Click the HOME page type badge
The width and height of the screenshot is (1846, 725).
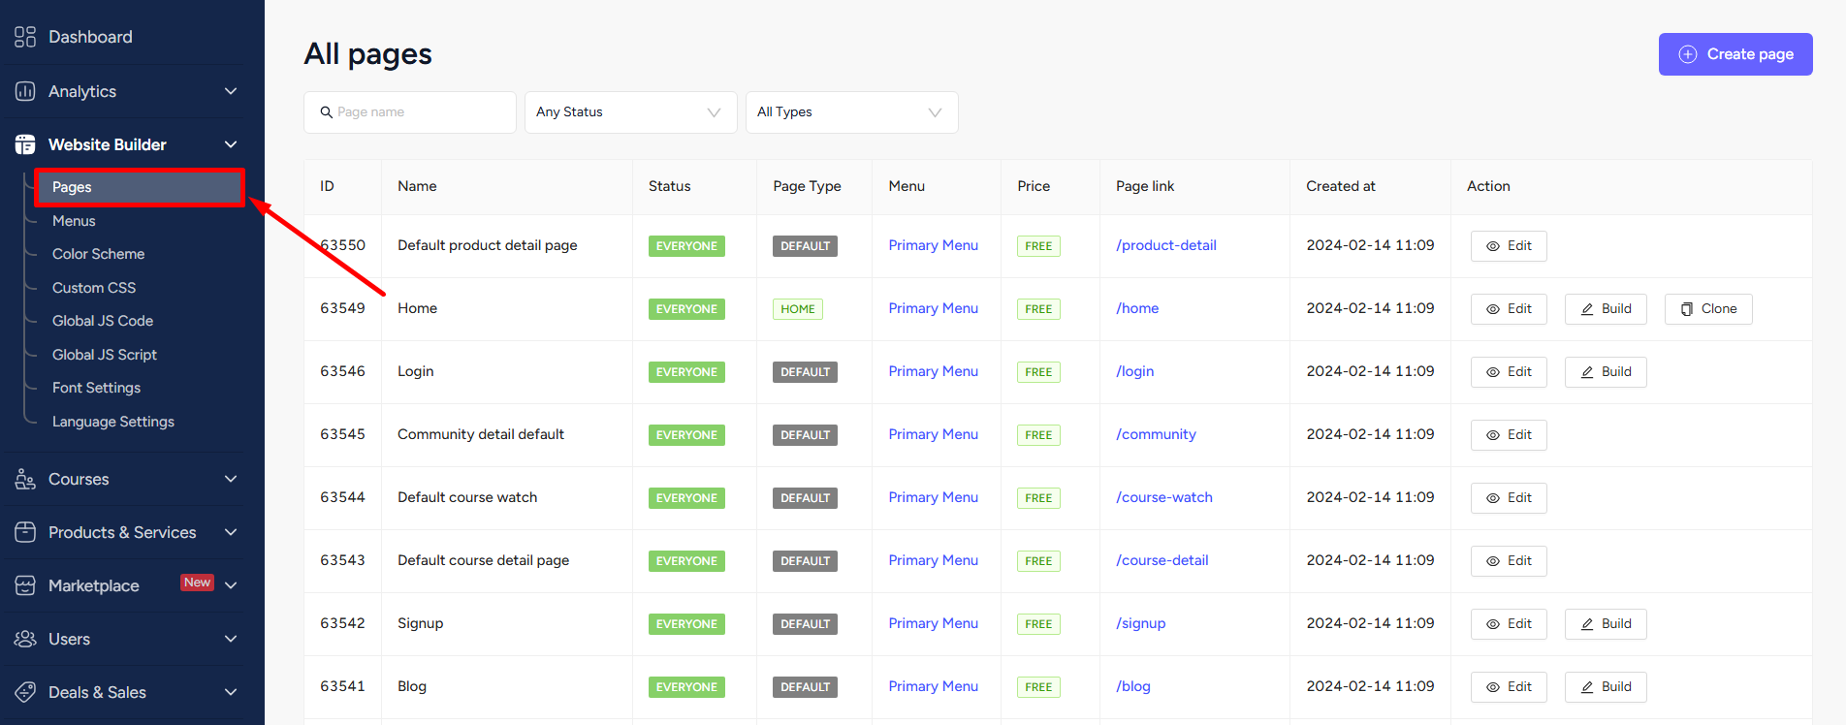[x=798, y=309]
